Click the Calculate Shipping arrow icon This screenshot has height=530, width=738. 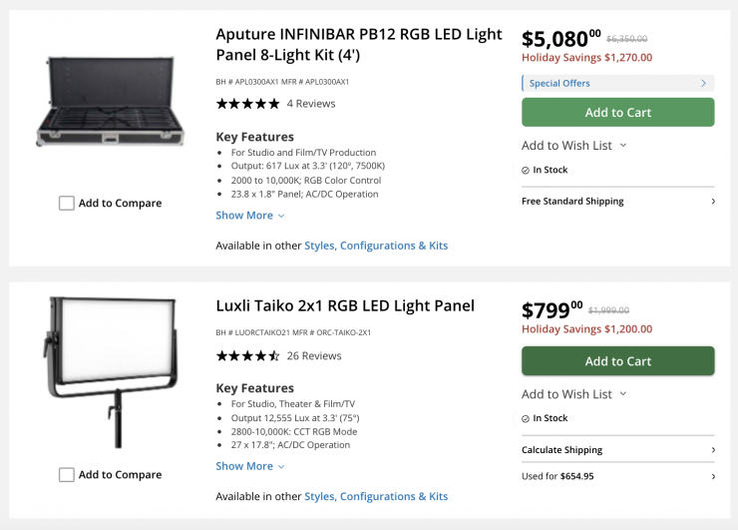712,450
